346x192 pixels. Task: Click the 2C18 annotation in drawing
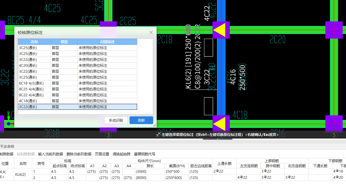tap(165, 40)
